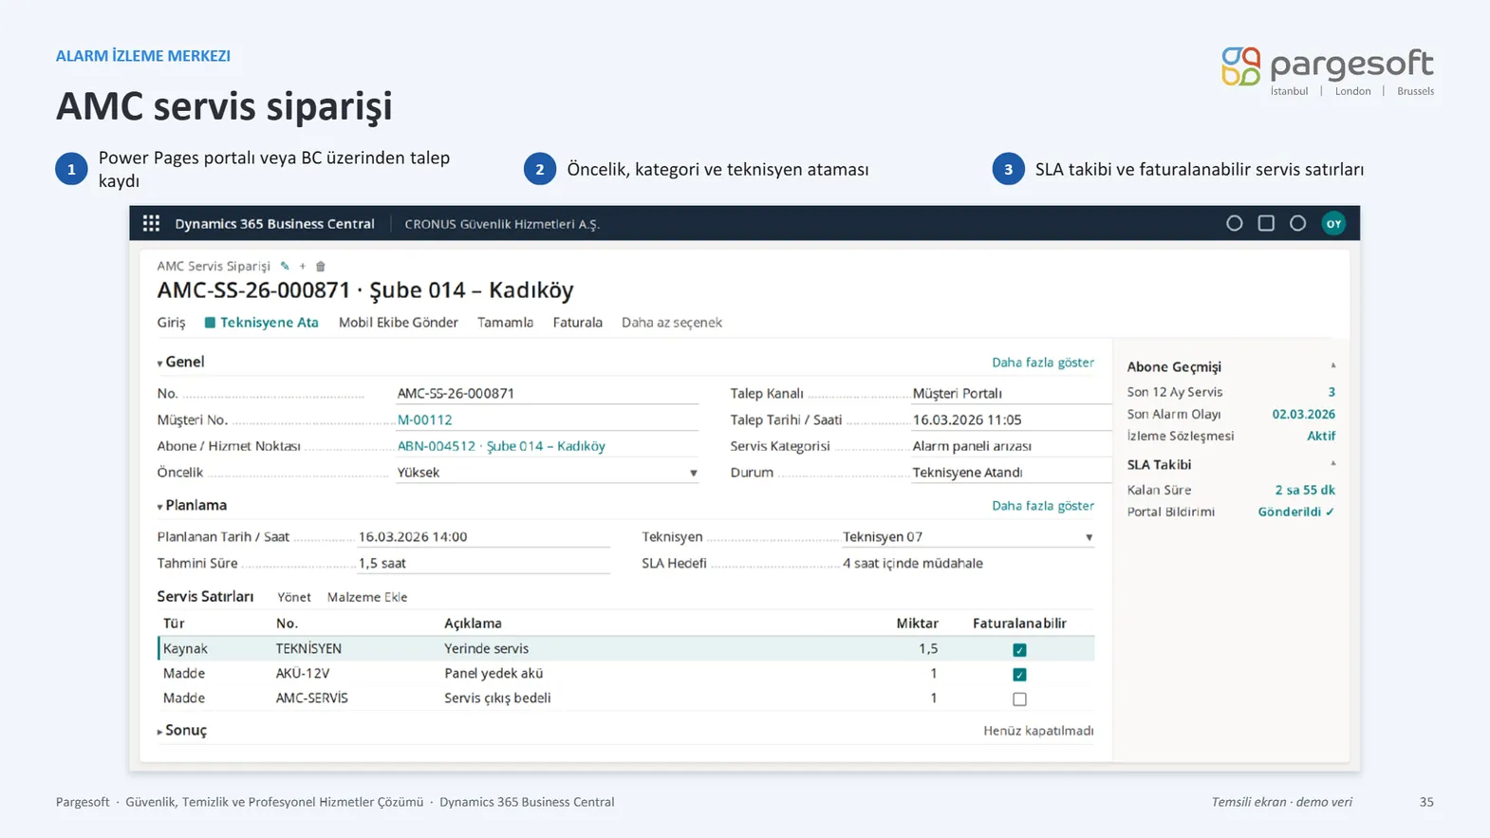This screenshot has height=838, width=1490.
Task: Click the No. field with AMC-SS-26-000871
Action: 547,393
